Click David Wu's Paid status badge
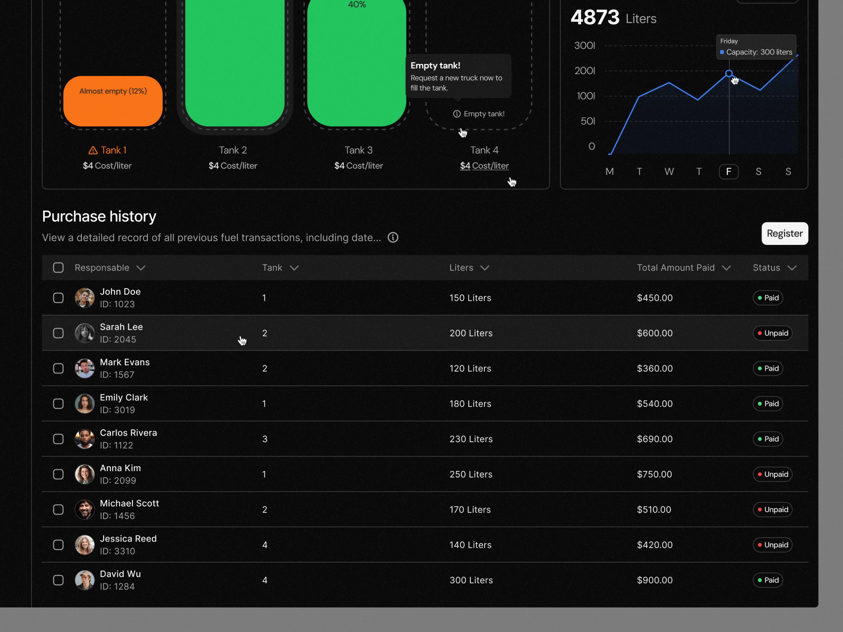 (767, 580)
